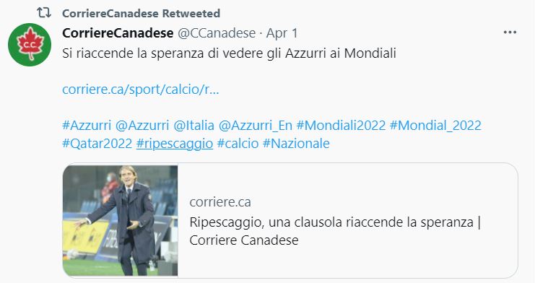Image resolution: width=535 pixels, height=283 pixels.
Task: Open the Ripescaggio article card headline
Action: [335, 231]
